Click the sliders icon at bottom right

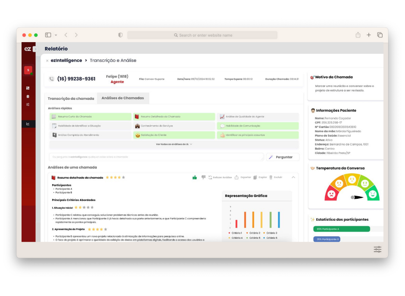click(377, 250)
